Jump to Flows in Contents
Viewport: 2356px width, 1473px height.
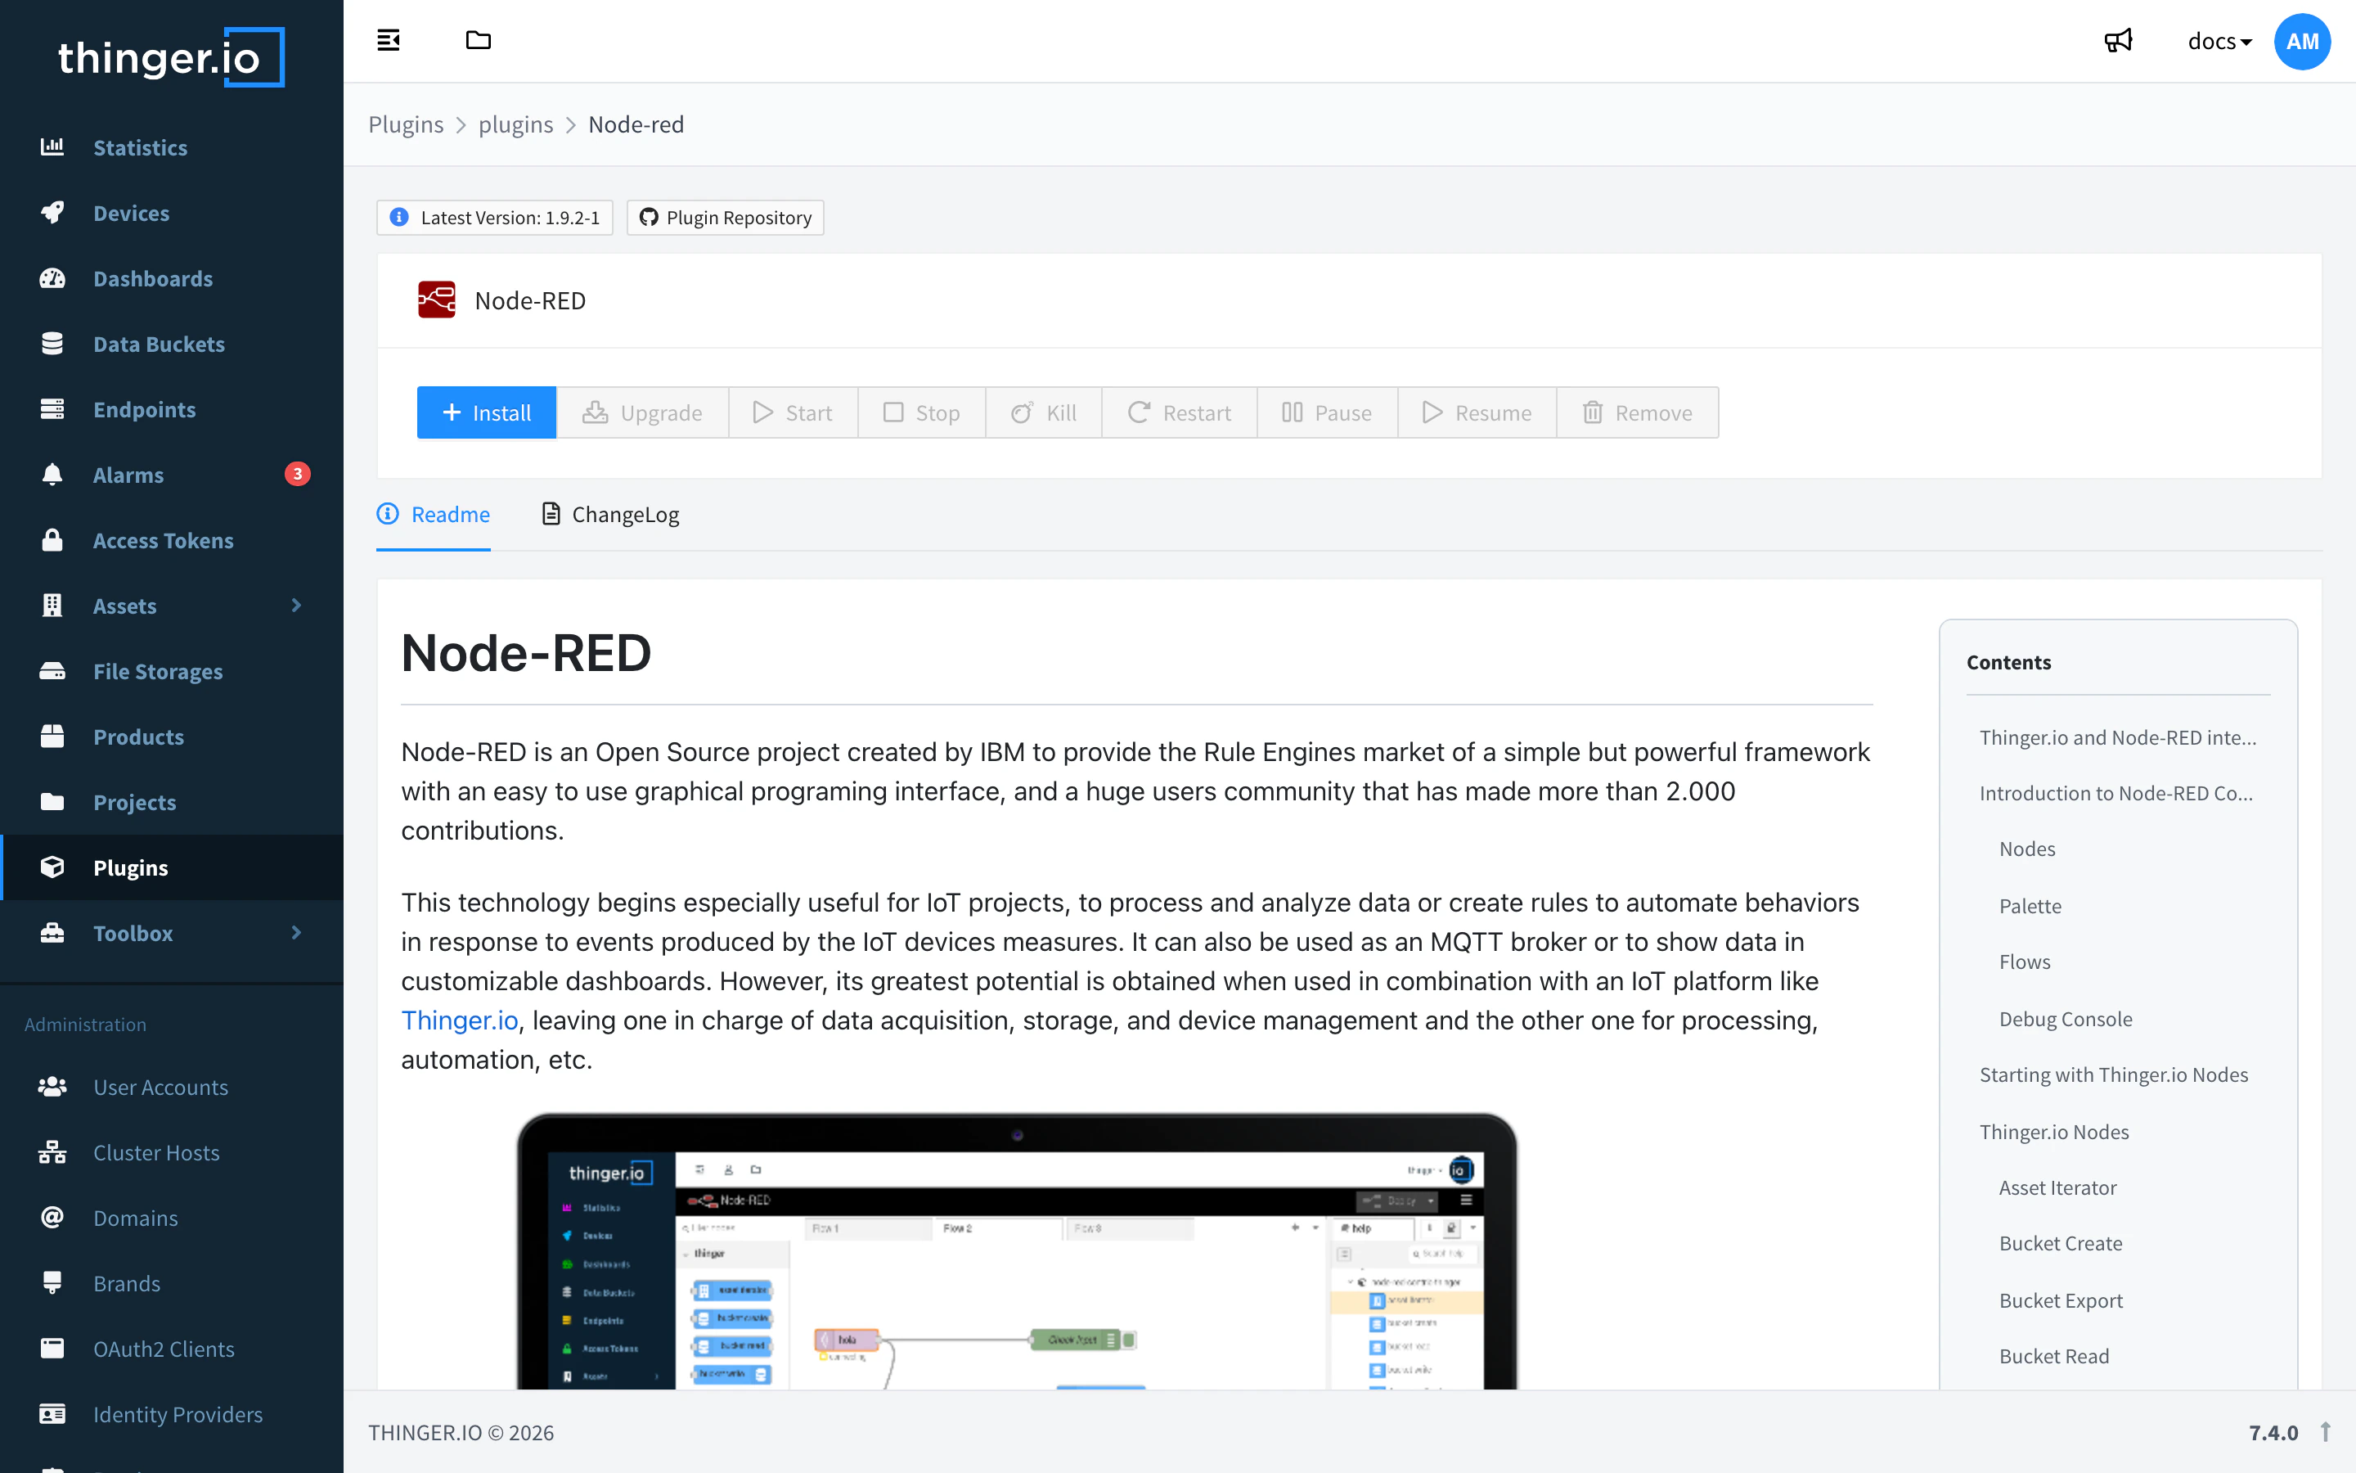tap(2024, 962)
